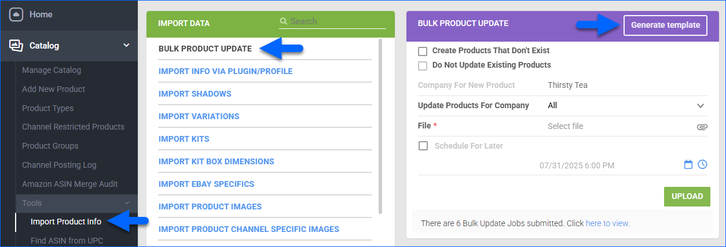Collapse the Catalog menu chevron
The width and height of the screenshot is (726, 247).
pos(126,46)
